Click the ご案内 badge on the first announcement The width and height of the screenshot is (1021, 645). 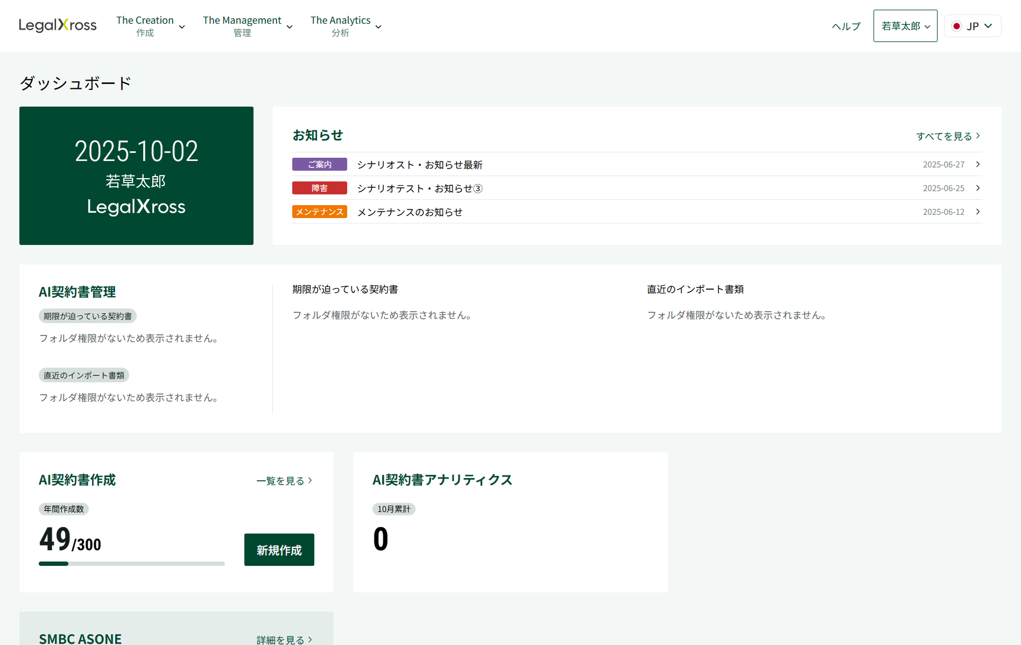(319, 164)
